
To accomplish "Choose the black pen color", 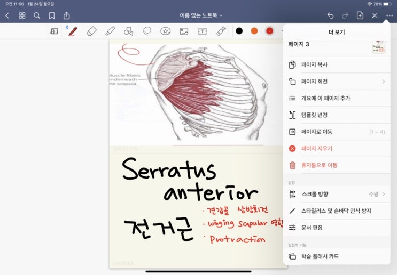I will tap(239, 31).
